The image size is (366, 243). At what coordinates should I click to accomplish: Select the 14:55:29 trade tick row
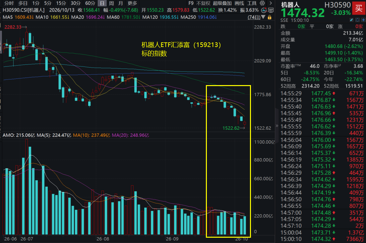click(322, 93)
